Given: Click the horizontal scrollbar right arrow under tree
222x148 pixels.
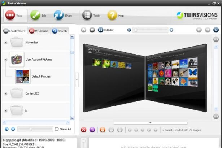Looking at the screenshot, I should [68, 122].
